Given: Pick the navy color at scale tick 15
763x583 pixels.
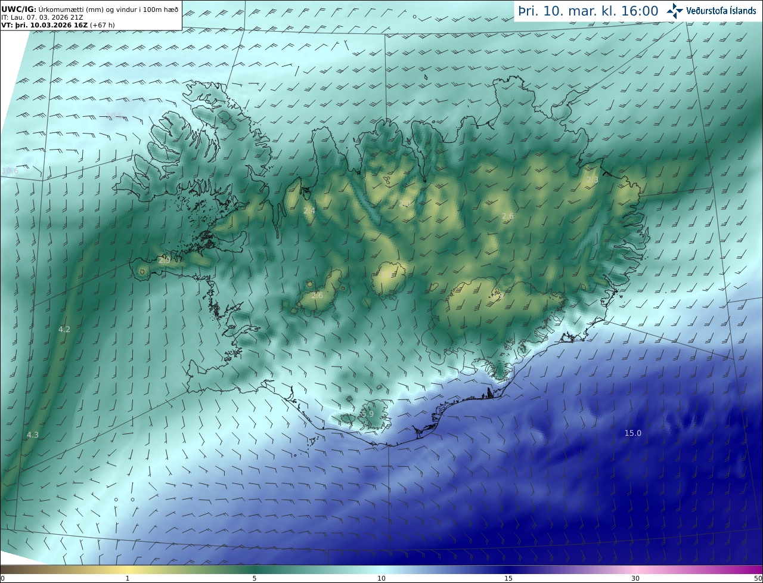Looking at the screenshot, I should point(508,569).
